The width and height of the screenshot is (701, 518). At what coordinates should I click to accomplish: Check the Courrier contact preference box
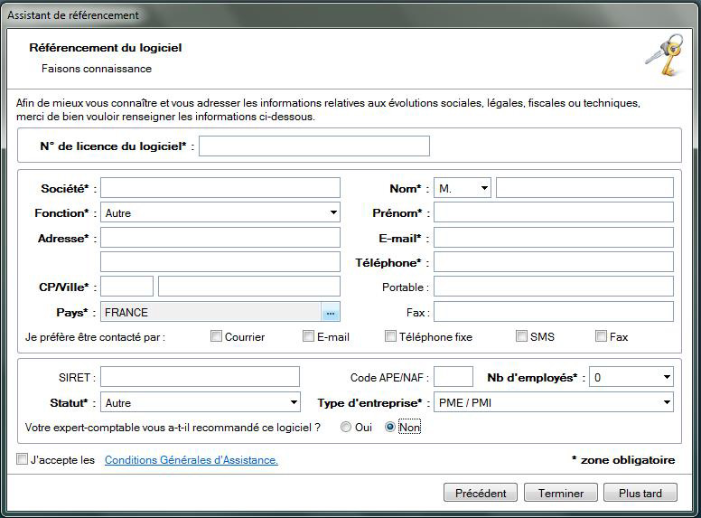[x=216, y=336]
